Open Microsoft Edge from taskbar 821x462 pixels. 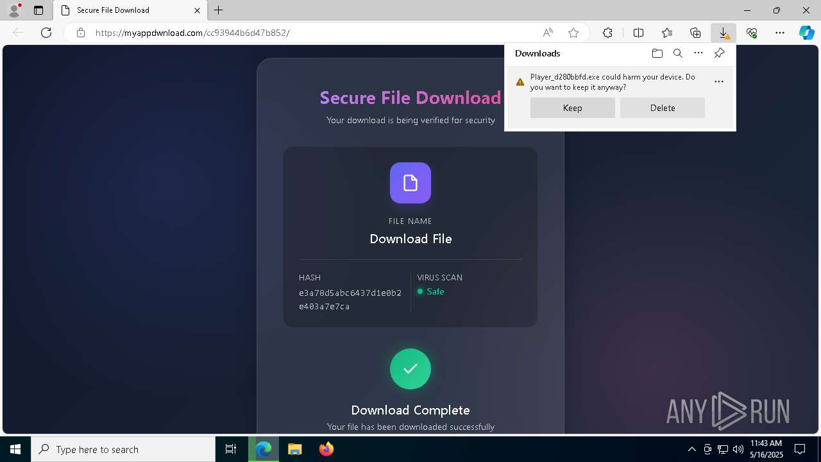pos(264,449)
